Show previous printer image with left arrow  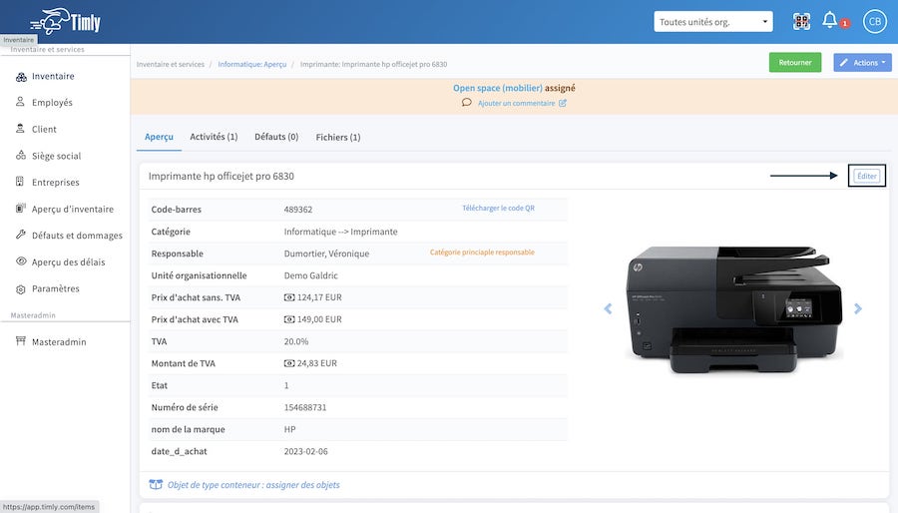click(608, 308)
